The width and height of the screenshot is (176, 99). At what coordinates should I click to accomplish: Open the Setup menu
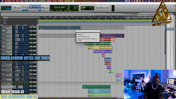55,1
